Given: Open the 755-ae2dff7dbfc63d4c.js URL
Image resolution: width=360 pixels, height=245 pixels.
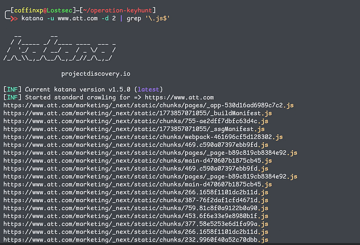Looking at the screenshot, I should tap(136, 121).
